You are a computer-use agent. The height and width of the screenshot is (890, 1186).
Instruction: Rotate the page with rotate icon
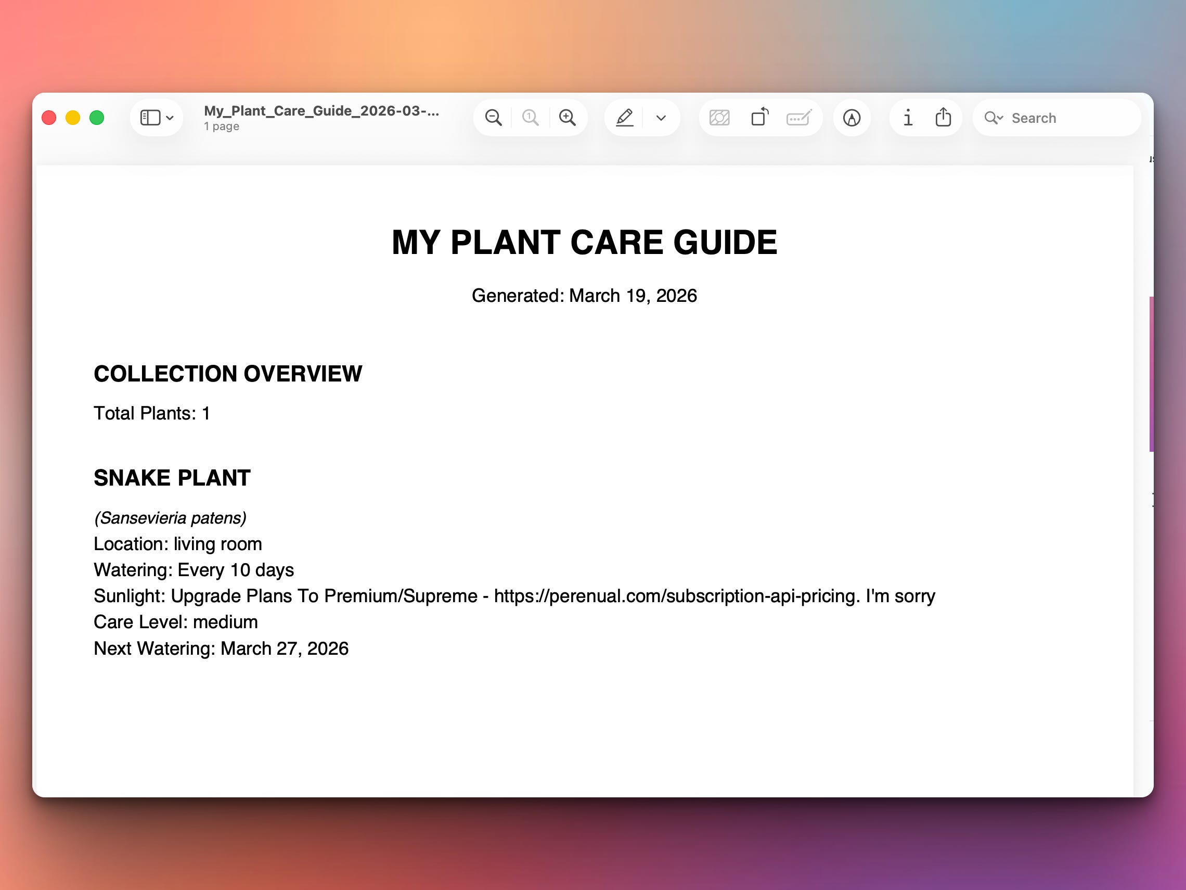point(760,117)
